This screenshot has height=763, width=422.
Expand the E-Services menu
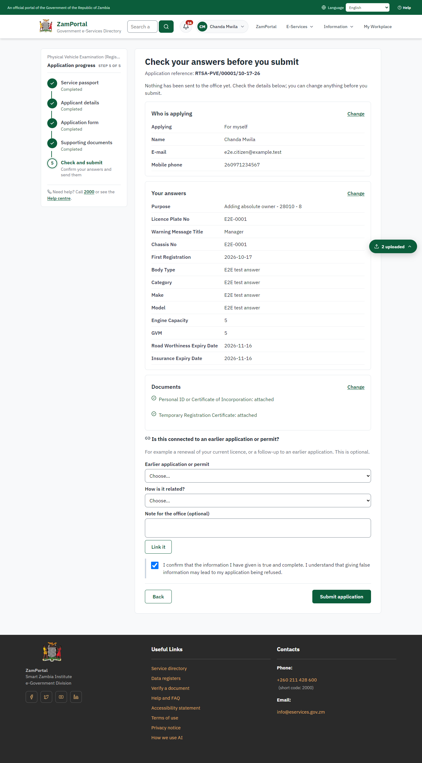coord(300,27)
